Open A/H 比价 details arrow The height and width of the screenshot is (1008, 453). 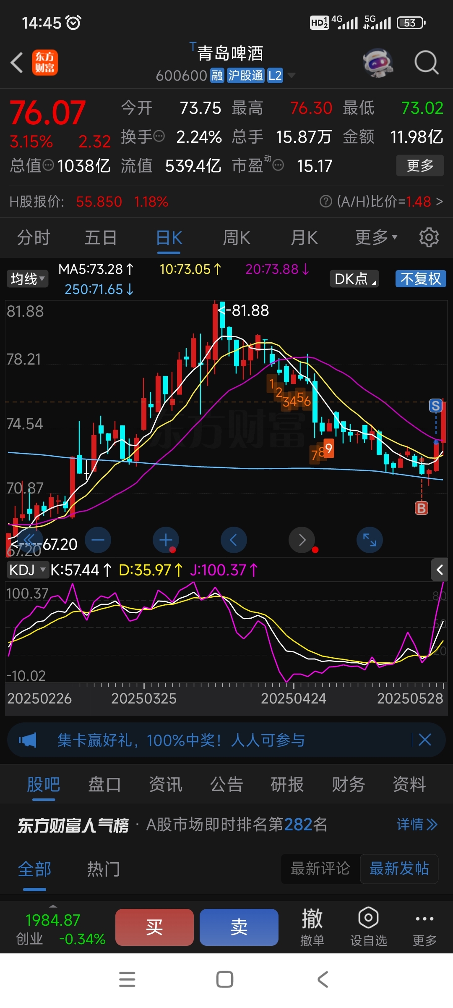coord(439,202)
